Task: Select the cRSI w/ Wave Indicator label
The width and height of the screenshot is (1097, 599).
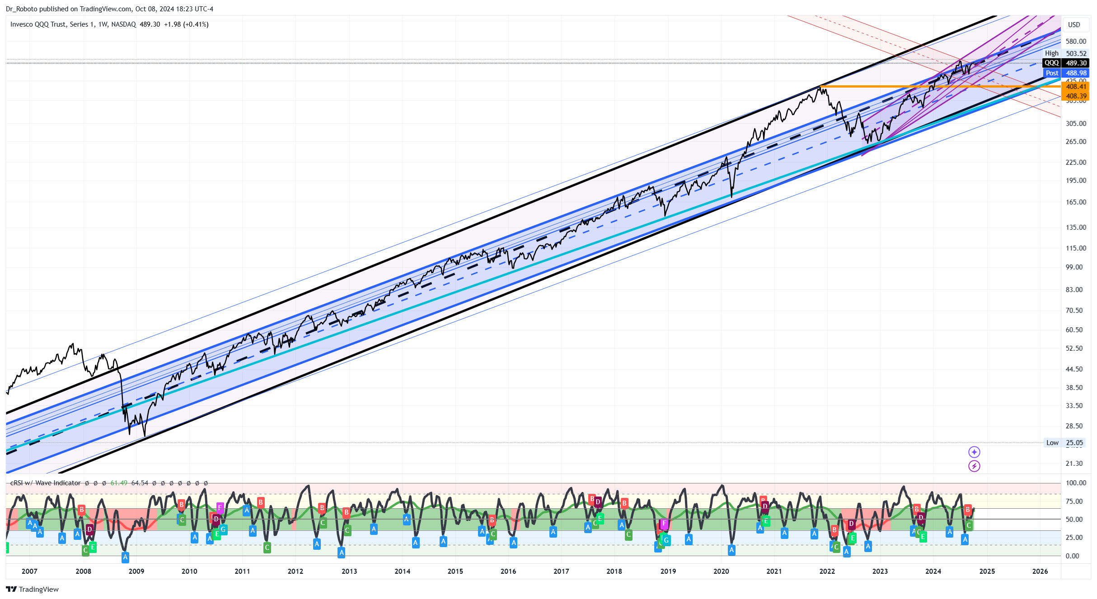Action: coord(45,483)
